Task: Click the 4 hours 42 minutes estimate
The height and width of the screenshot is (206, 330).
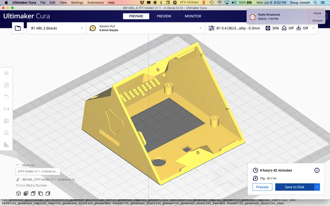Action: pos(276,170)
